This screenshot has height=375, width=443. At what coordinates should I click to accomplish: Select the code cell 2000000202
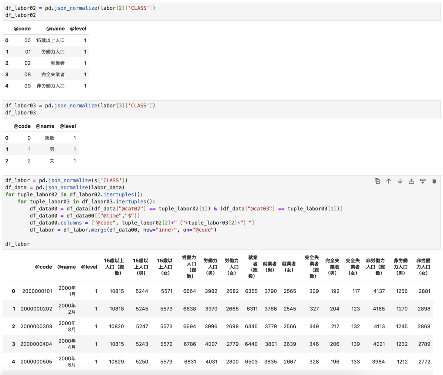(36, 309)
